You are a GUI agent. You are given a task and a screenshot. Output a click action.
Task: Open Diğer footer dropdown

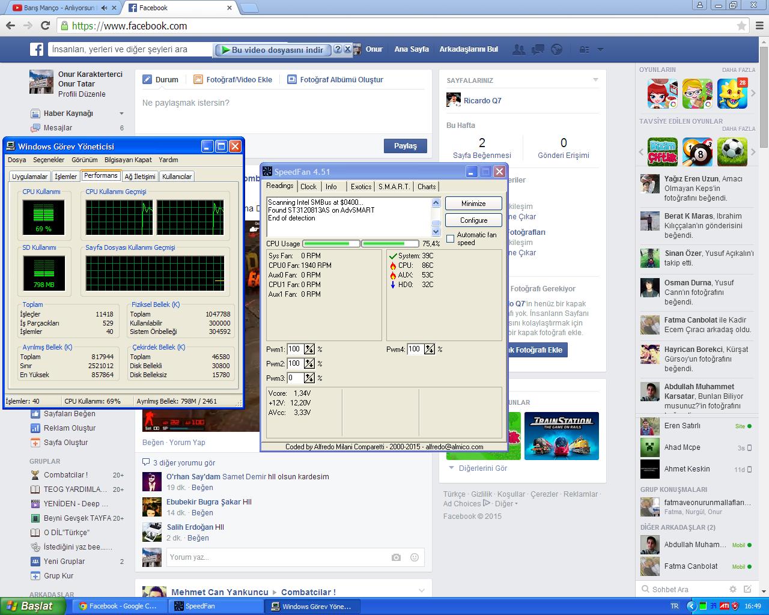[506, 504]
